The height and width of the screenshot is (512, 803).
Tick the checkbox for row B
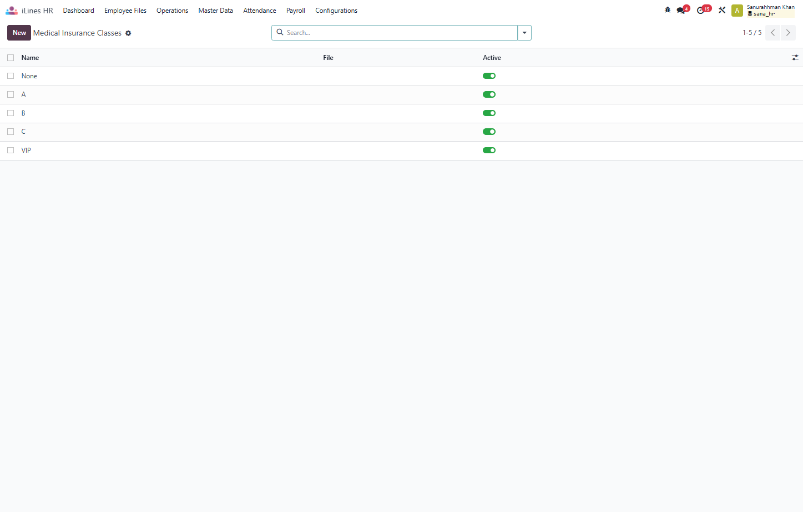tap(11, 113)
